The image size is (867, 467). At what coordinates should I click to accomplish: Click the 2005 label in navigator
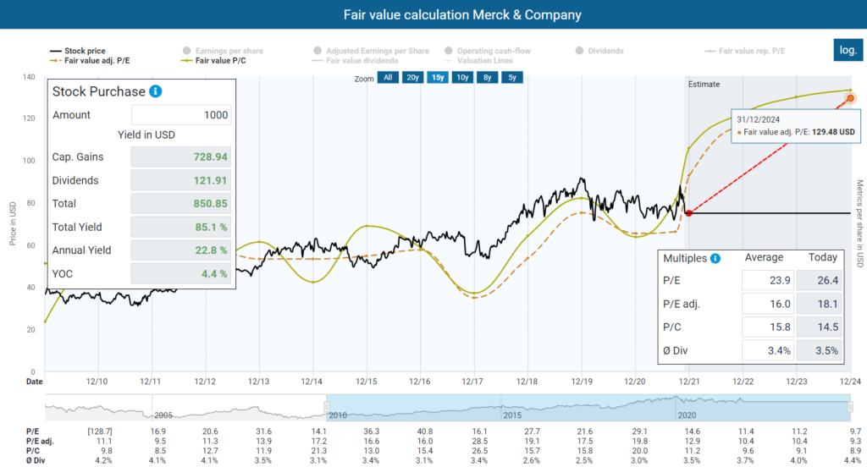(163, 415)
